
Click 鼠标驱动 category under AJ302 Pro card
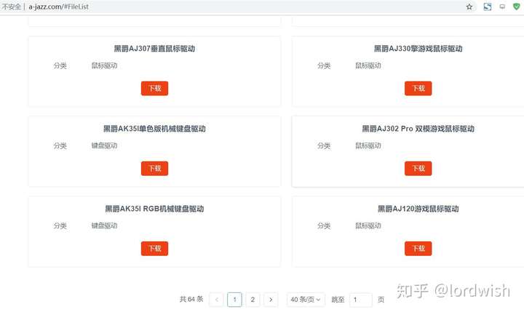click(368, 145)
